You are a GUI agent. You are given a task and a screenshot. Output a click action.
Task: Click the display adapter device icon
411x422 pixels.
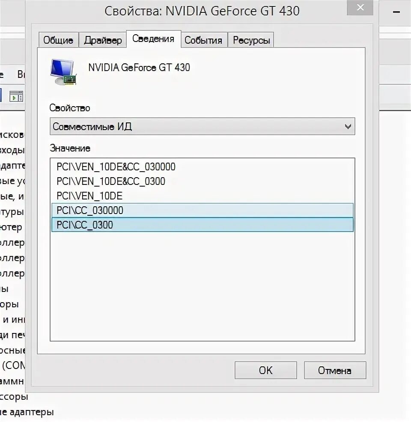(x=63, y=72)
